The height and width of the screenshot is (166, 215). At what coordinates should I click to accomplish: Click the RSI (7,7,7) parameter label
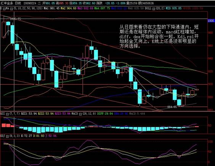pyautogui.click(x=14, y=114)
